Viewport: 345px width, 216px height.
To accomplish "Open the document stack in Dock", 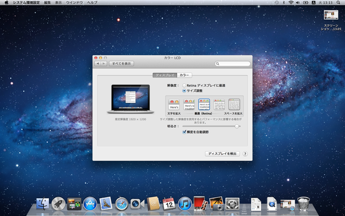I will [256, 204].
